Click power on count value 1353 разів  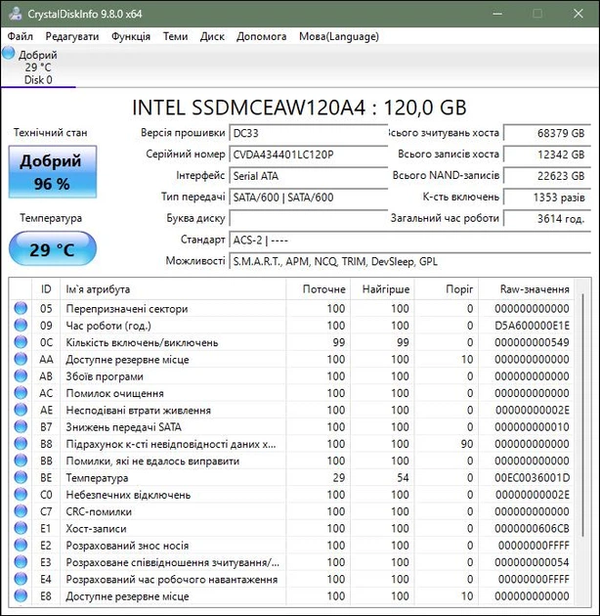coord(547,197)
